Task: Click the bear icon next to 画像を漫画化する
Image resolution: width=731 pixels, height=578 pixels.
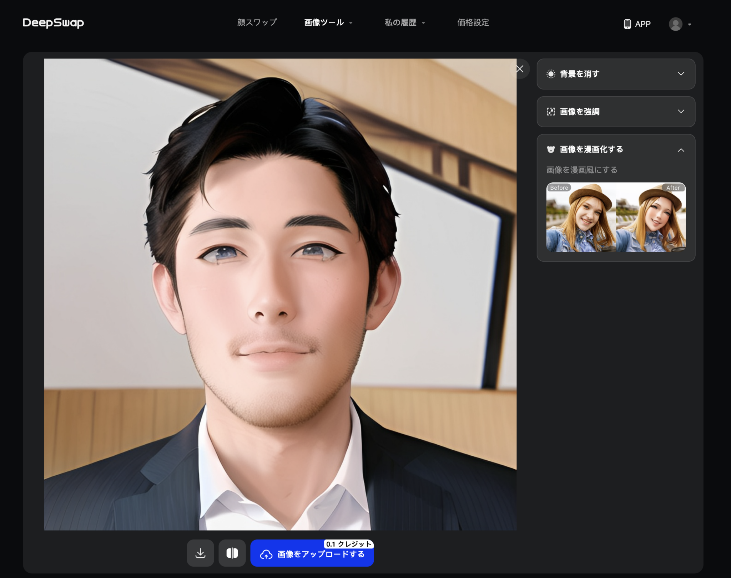Action: tap(551, 149)
